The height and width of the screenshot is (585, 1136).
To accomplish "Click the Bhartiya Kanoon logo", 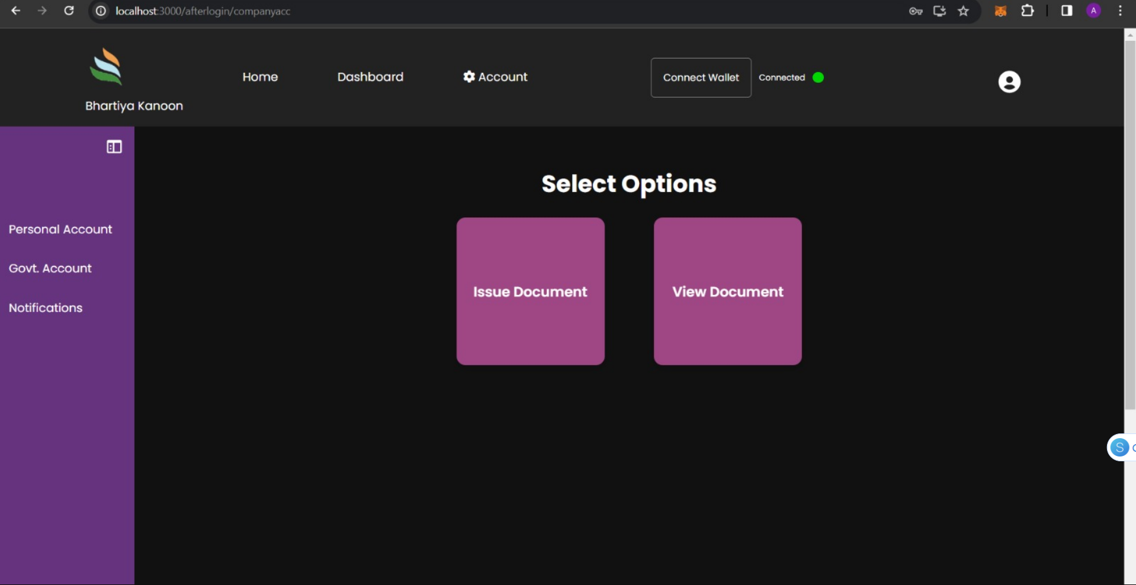I will (106, 67).
